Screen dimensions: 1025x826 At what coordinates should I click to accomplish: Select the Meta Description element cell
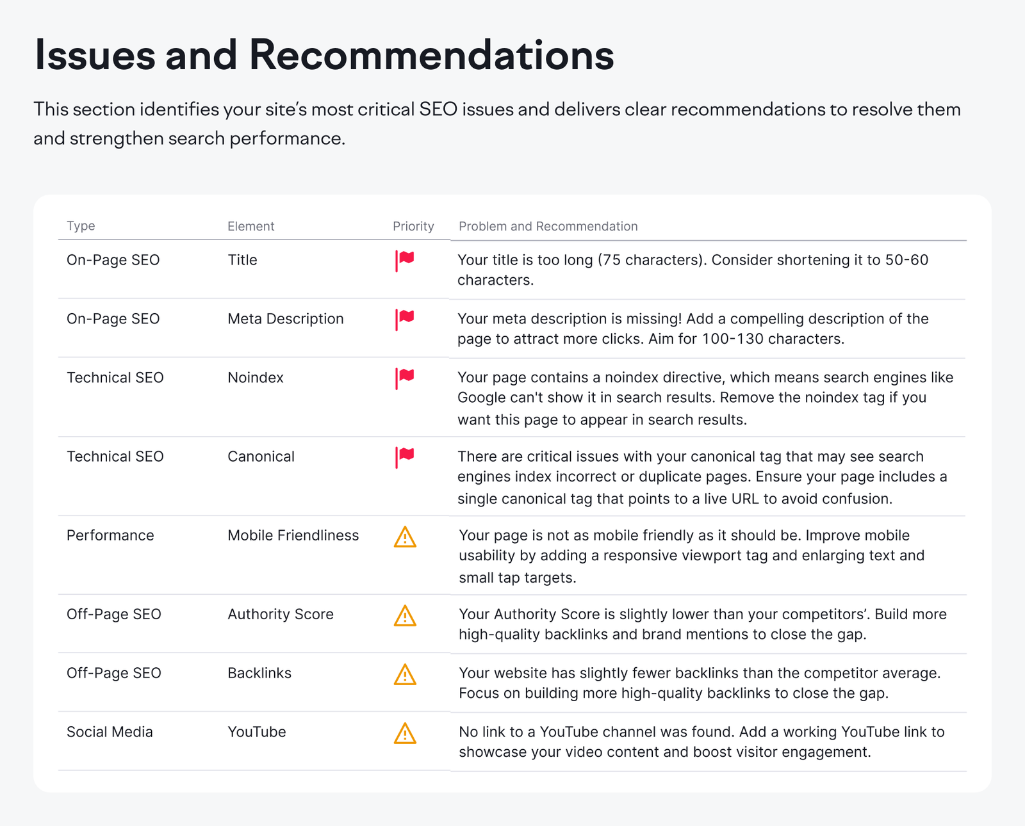click(x=286, y=319)
